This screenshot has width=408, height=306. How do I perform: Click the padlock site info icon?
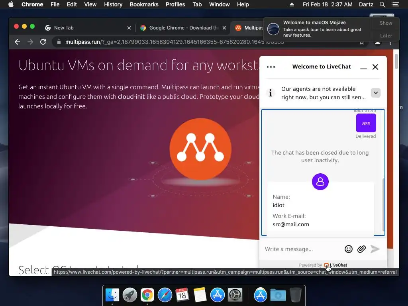[x=59, y=42]
